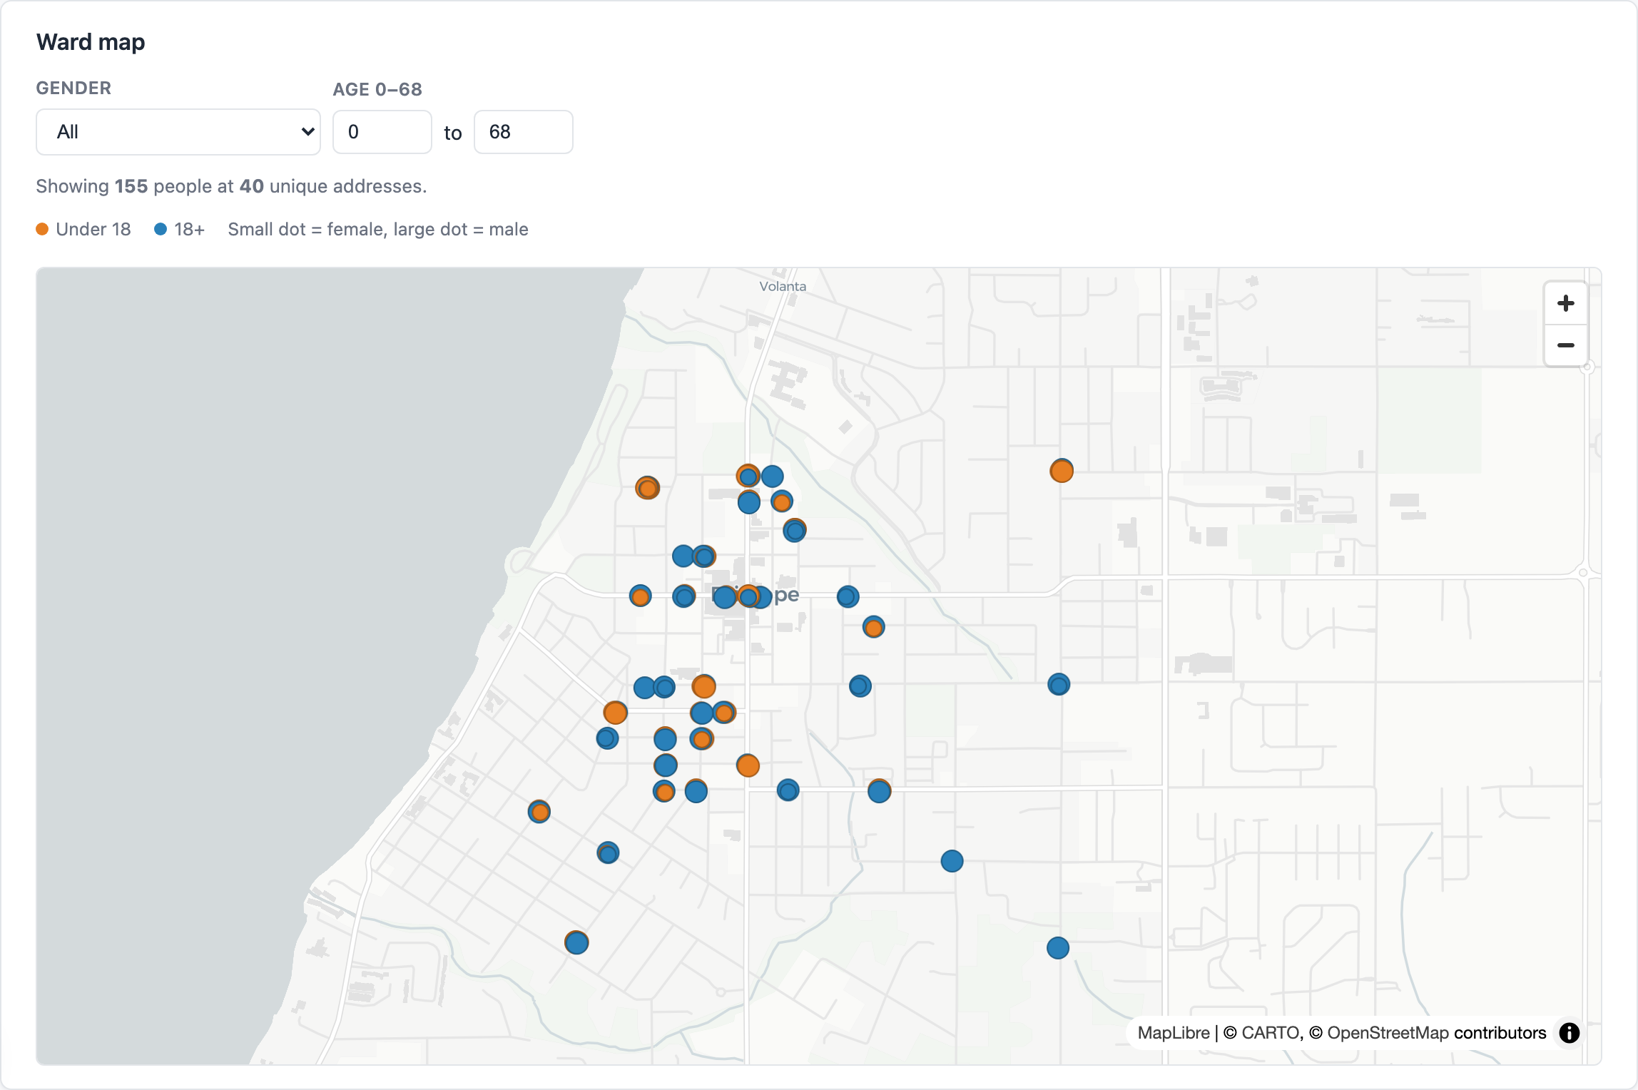Zoom out with the map minus button
This screenshot has width=1638, height=1090.
tap(1565, 345)
